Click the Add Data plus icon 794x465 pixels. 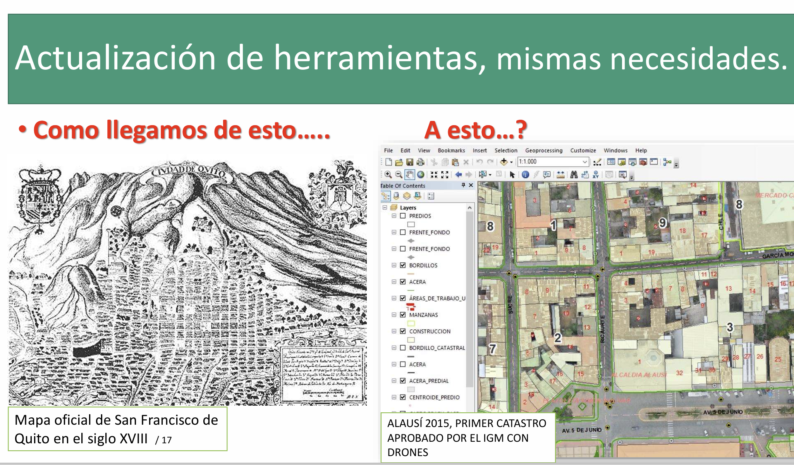tap(504, 162)
